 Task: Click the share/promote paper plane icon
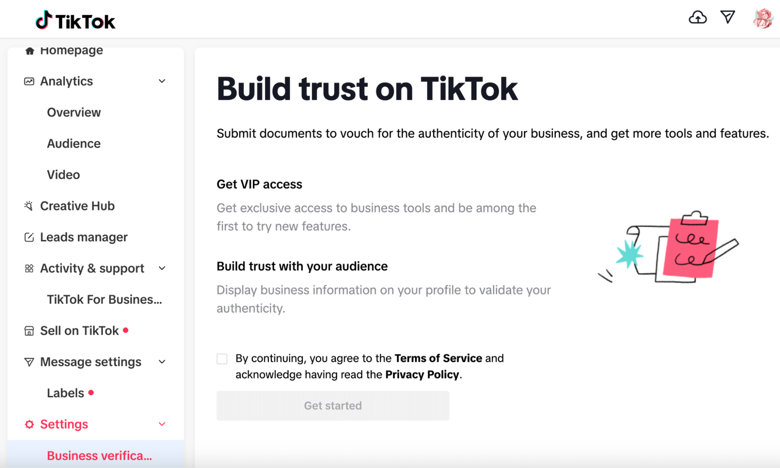click(x=727, y=17)
